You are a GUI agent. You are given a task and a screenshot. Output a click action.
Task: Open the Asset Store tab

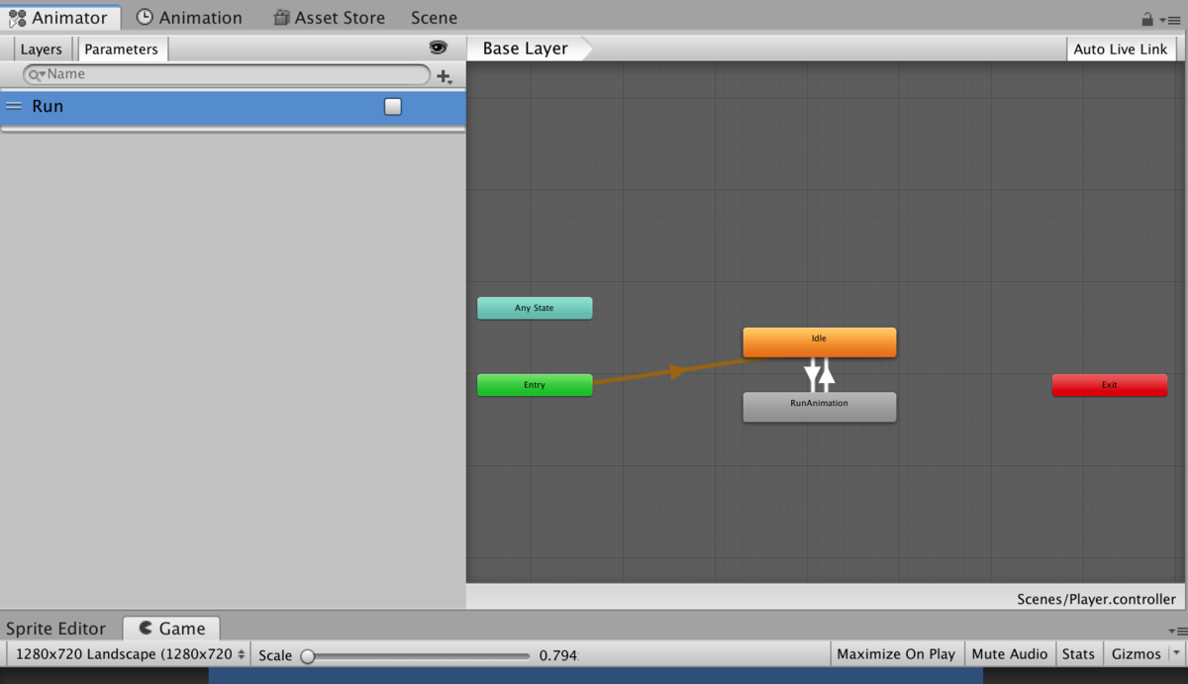(329, 17)
